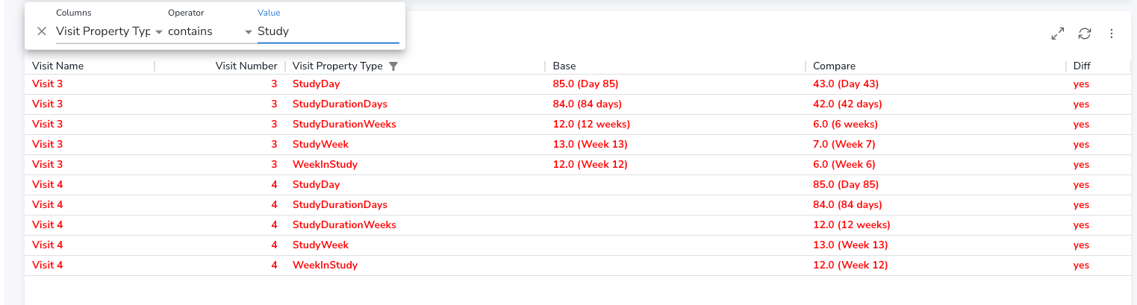Open the Columns dropdown for Visit Property Type
Viewport: 1137px width, 305px height.
coord(110,31)
